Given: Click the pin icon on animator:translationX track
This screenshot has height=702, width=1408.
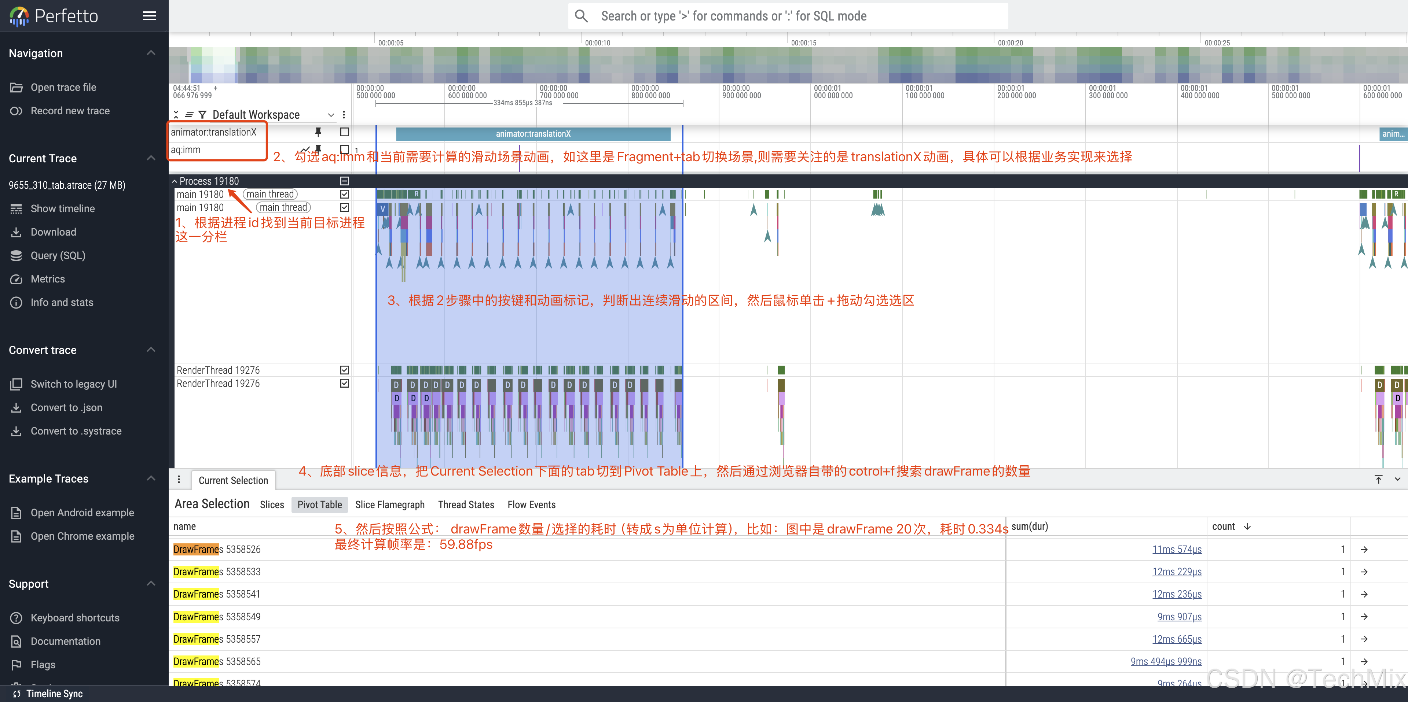Looking at the screenshot, I should coord(318,132).
